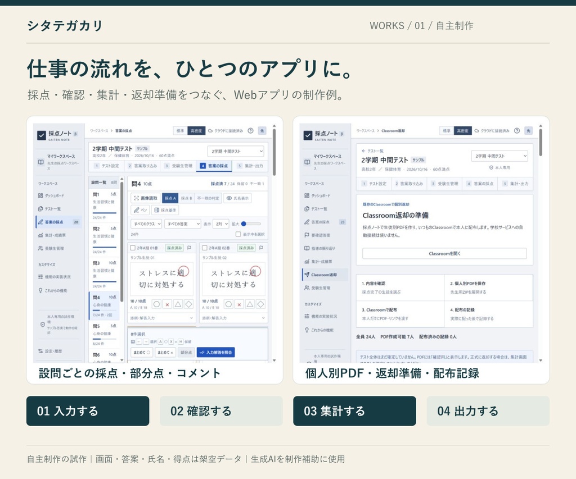The height and width of the screenshot is (479, 576).
Task: Click the 04 出力する step button
Action: (488, 411)
